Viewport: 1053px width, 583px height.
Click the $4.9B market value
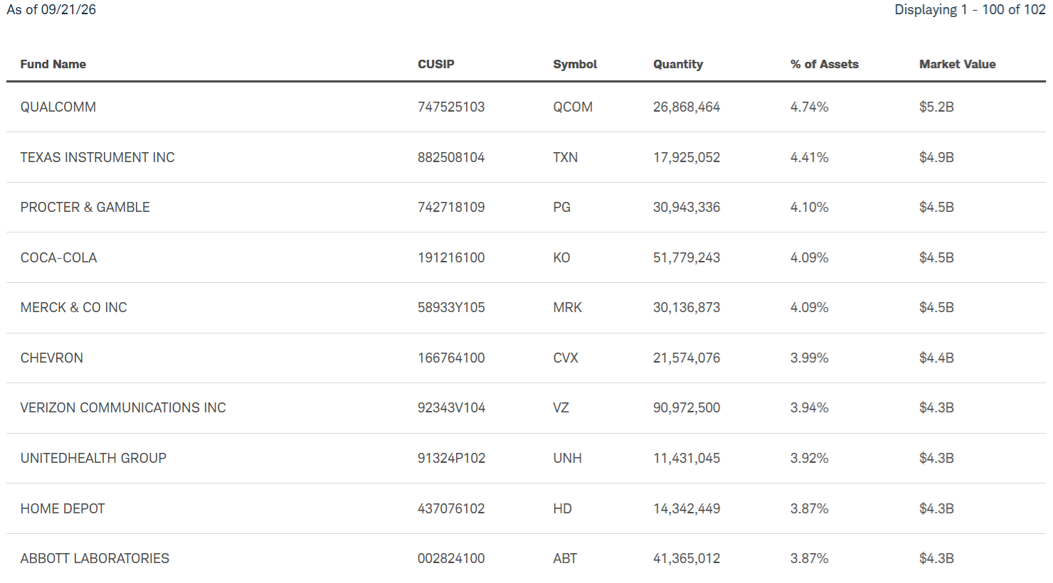click(936, 157)
